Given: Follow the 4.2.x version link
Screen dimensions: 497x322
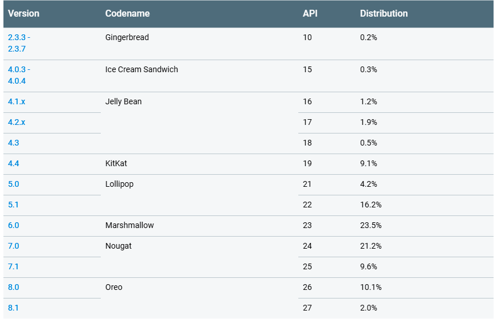Looking at the screenshot, I should coord(17,122).
